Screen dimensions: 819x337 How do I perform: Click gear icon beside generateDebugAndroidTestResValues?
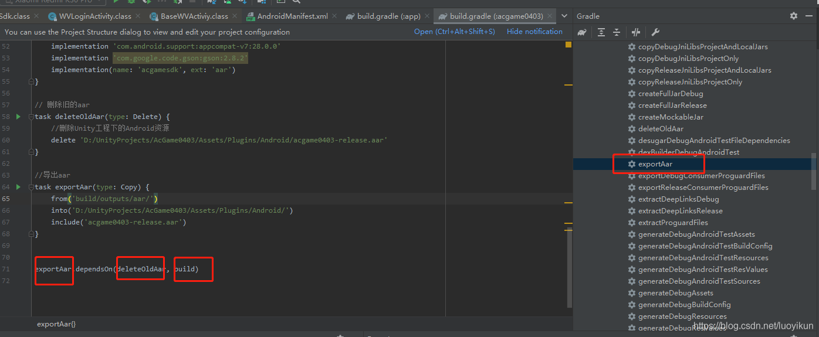click(x=632, y=270)
